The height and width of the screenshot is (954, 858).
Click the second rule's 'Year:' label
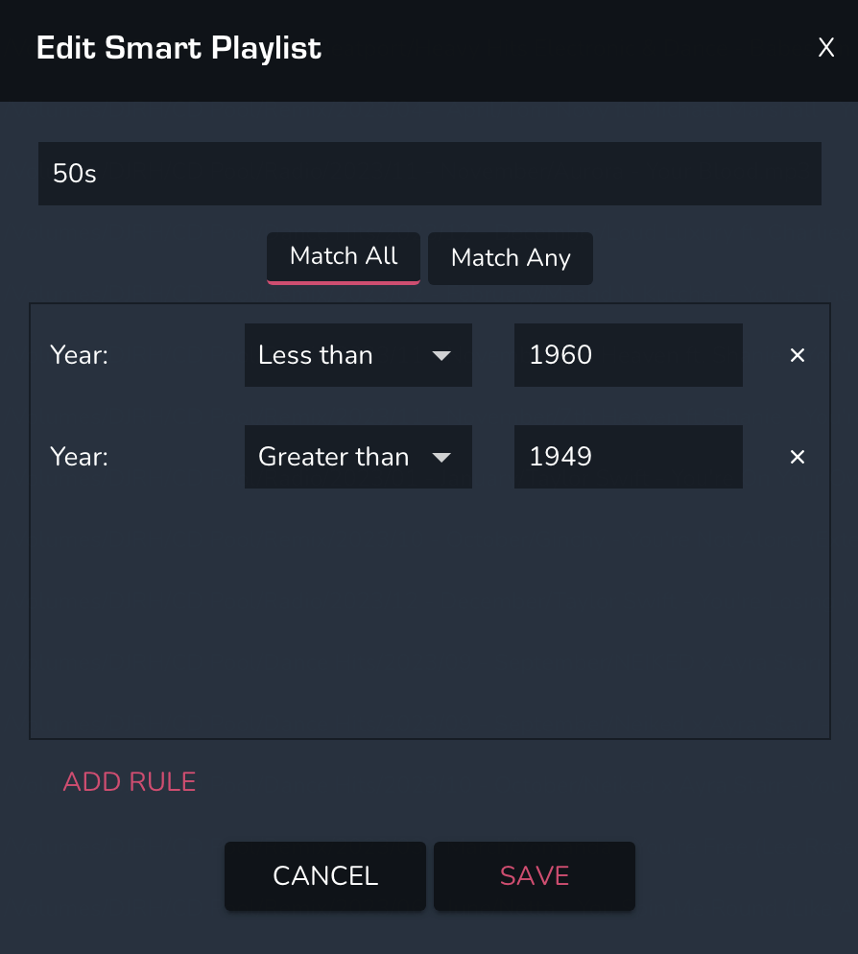click(80, 457)
